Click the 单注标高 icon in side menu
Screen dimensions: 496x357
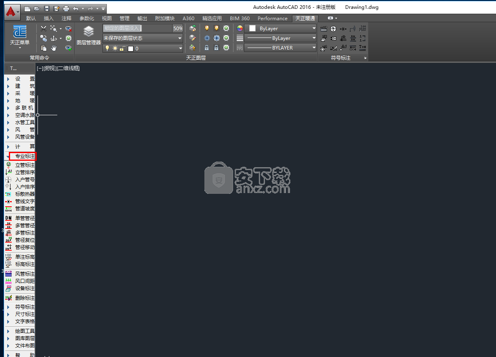coord(8,257)
